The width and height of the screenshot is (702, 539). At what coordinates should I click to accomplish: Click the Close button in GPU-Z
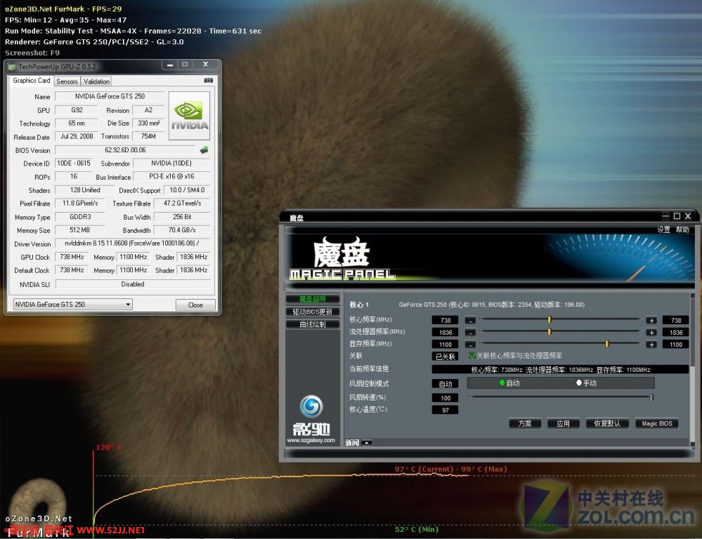195,305
